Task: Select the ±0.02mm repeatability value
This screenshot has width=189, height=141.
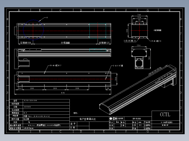Action: (x=28, y=128)
